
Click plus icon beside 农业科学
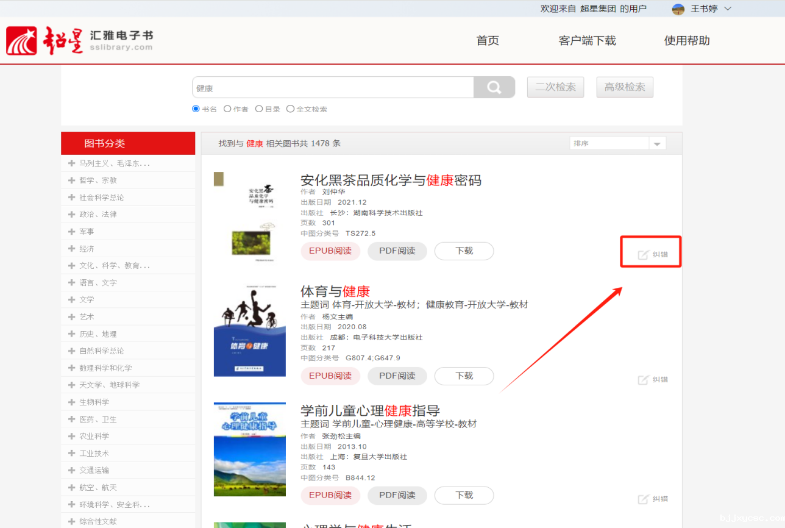point(72,437)
